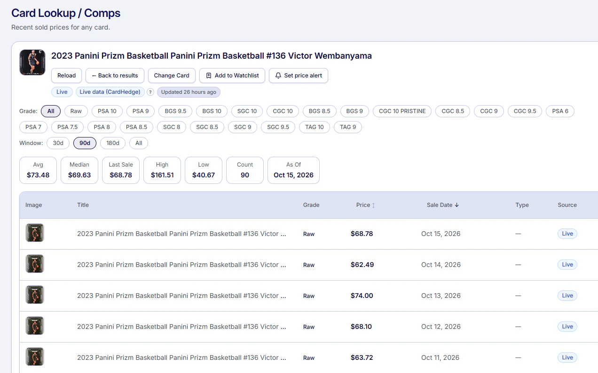Image resolution: width=598 pixels, height=373 pixels.
Task: Set window to All time
Action: pyautogui.click(x=139, y=143)
